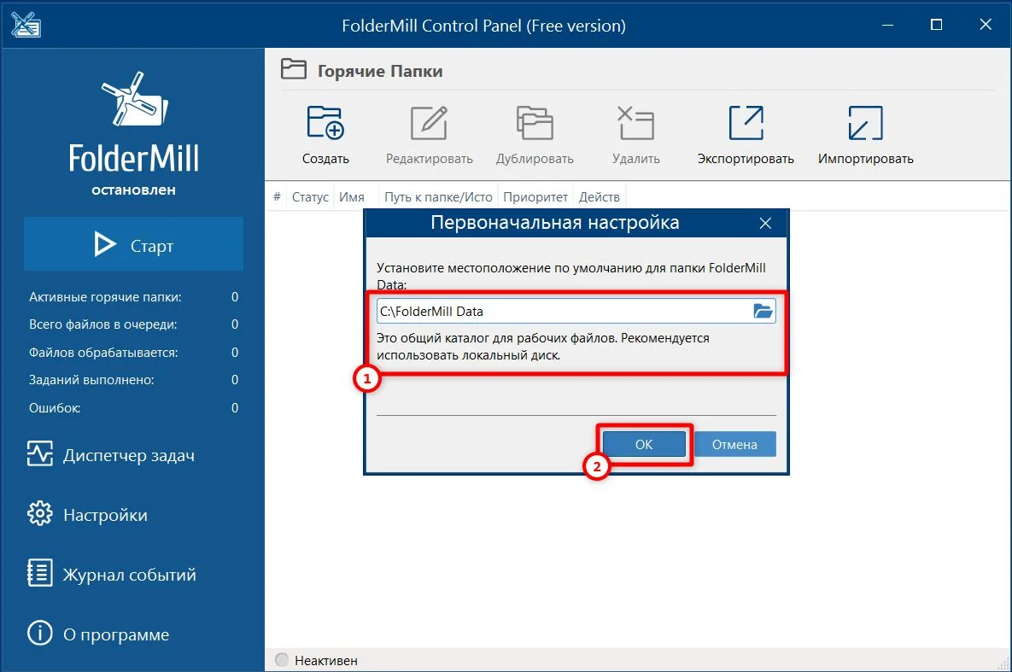Click the Статус column header
This screenshot has height=672, width=1012.
pyautogui.click(x=310, y=197)
